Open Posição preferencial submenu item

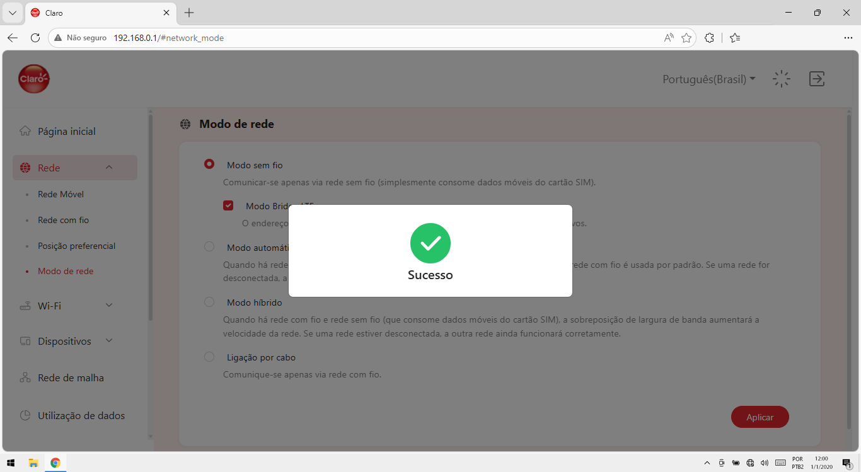[76, 246]
